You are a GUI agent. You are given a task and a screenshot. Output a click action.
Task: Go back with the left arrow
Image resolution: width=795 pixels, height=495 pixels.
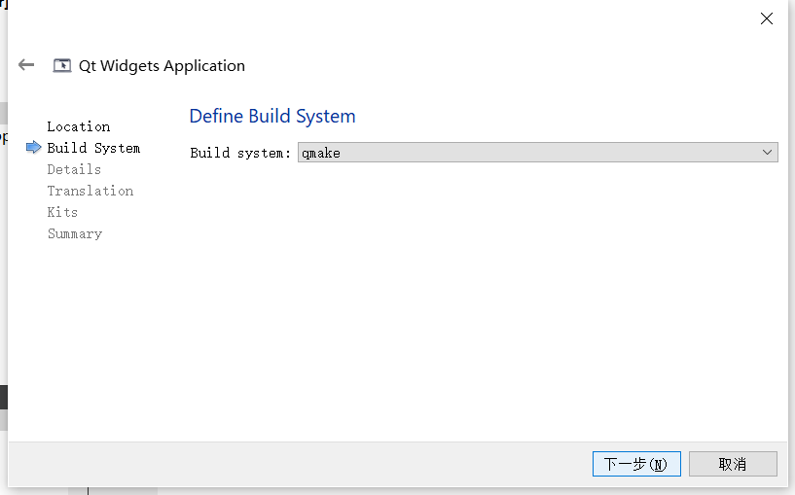pyautogui.click(x=26, y=65)
